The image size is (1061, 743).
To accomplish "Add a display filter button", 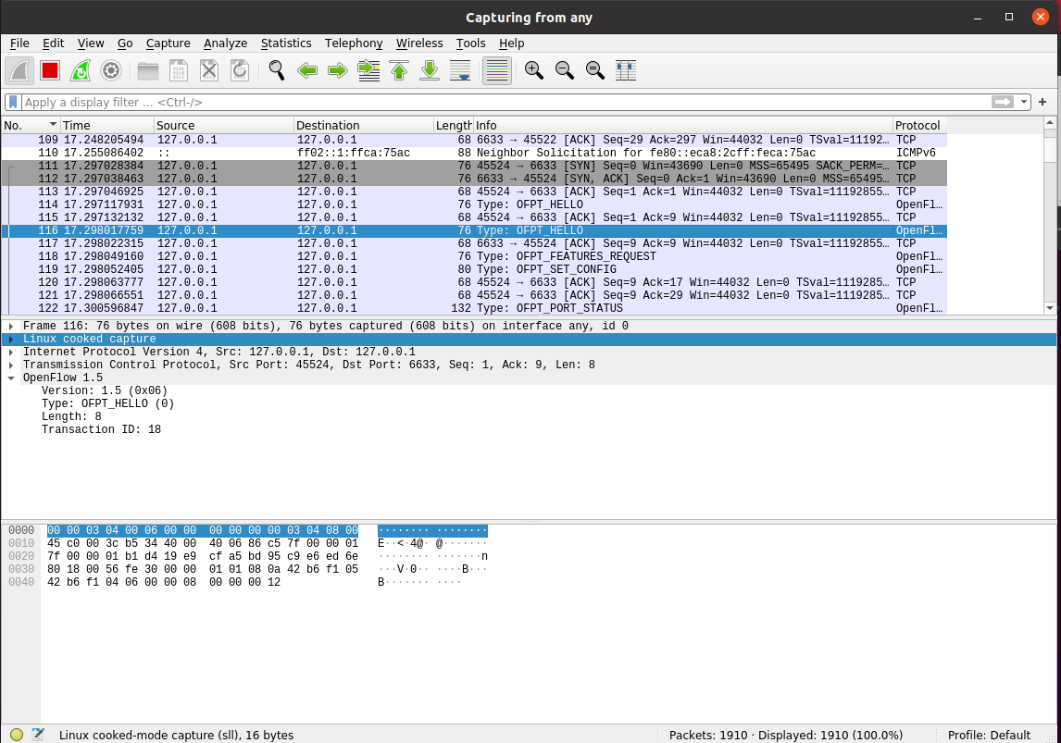I will [1042, 103].
